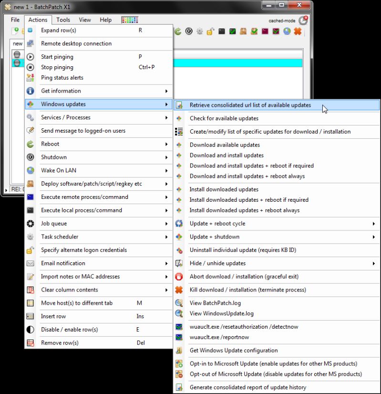Open the File menu
381x394 pixels.
(15, 20)
